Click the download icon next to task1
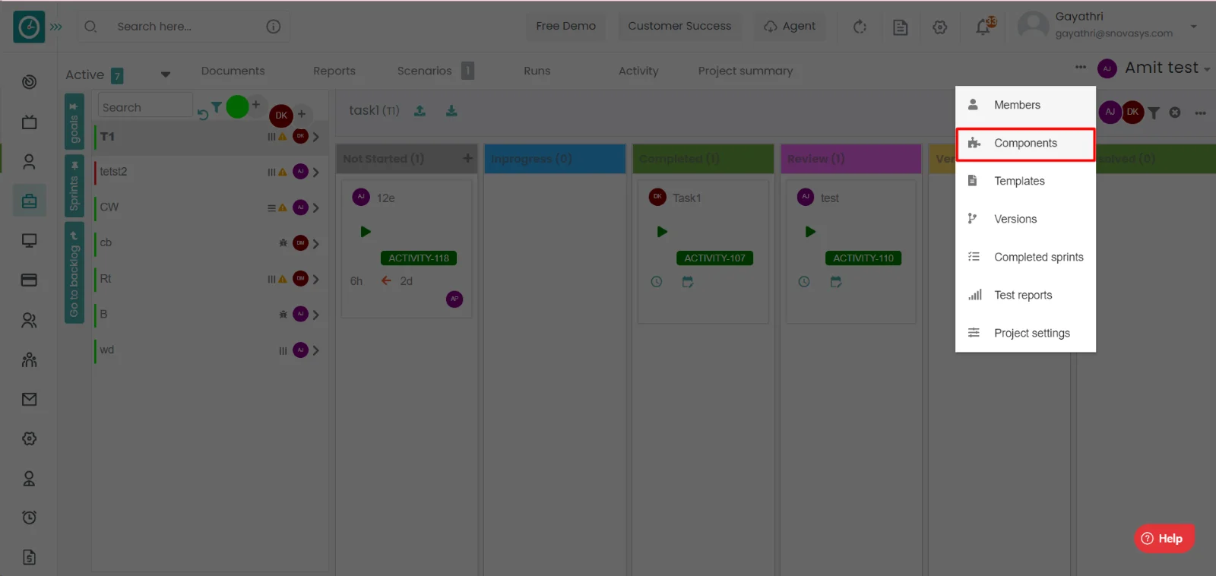The height and width of the screenshot is (576, 1216). [451, 111]
